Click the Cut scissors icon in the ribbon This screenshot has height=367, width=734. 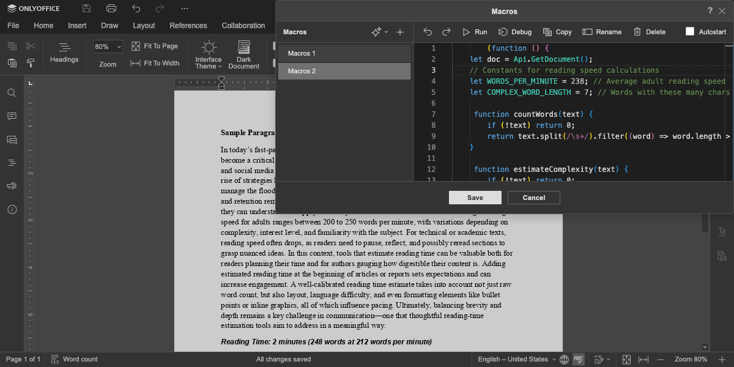pos(31,46)
